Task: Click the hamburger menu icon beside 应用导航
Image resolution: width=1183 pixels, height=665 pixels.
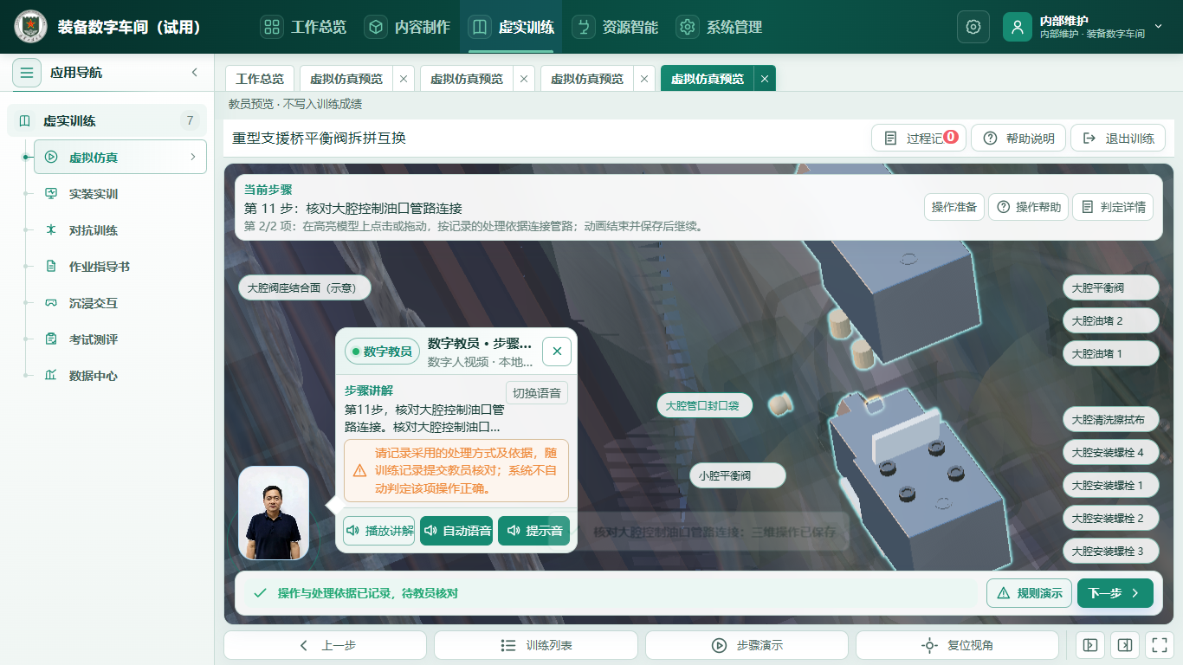Action: (x=27, y=73)
